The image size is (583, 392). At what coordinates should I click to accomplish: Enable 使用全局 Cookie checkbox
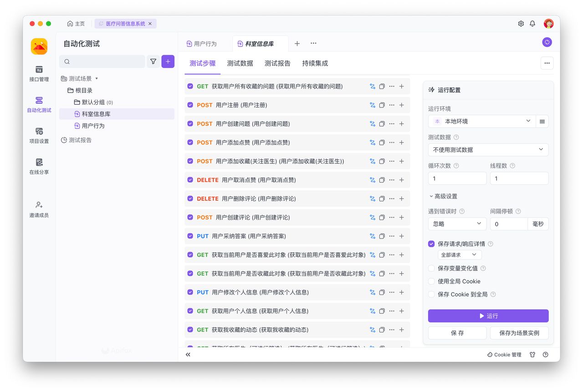pos(431,281)
